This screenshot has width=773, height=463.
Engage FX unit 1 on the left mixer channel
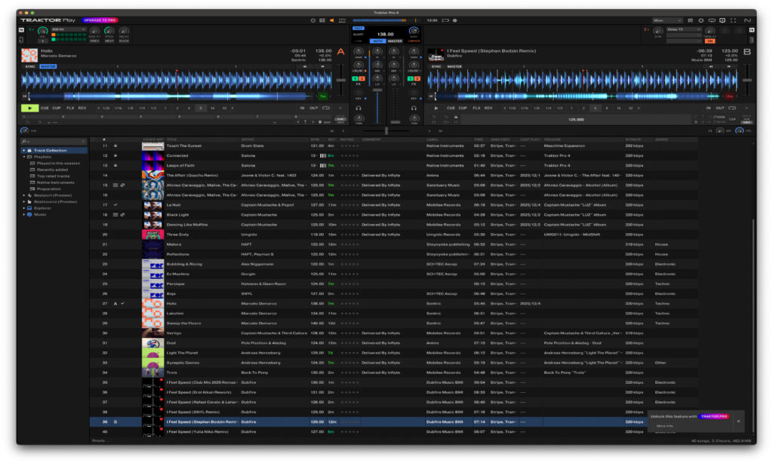click(355, 78)
